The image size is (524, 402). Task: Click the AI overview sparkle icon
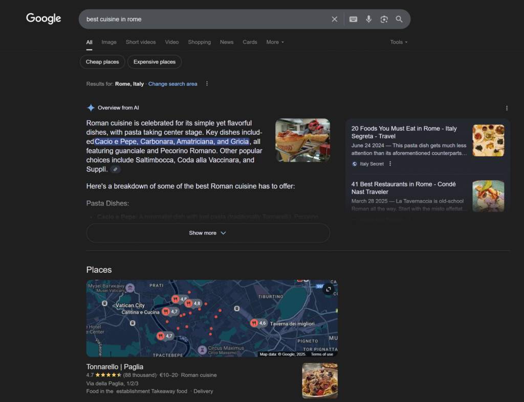pos(91,108)
